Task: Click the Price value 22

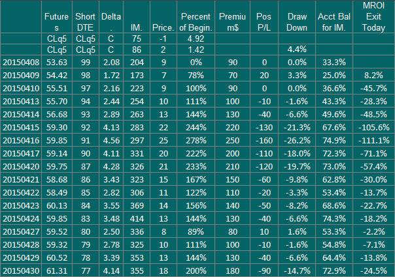Action: 163,127
